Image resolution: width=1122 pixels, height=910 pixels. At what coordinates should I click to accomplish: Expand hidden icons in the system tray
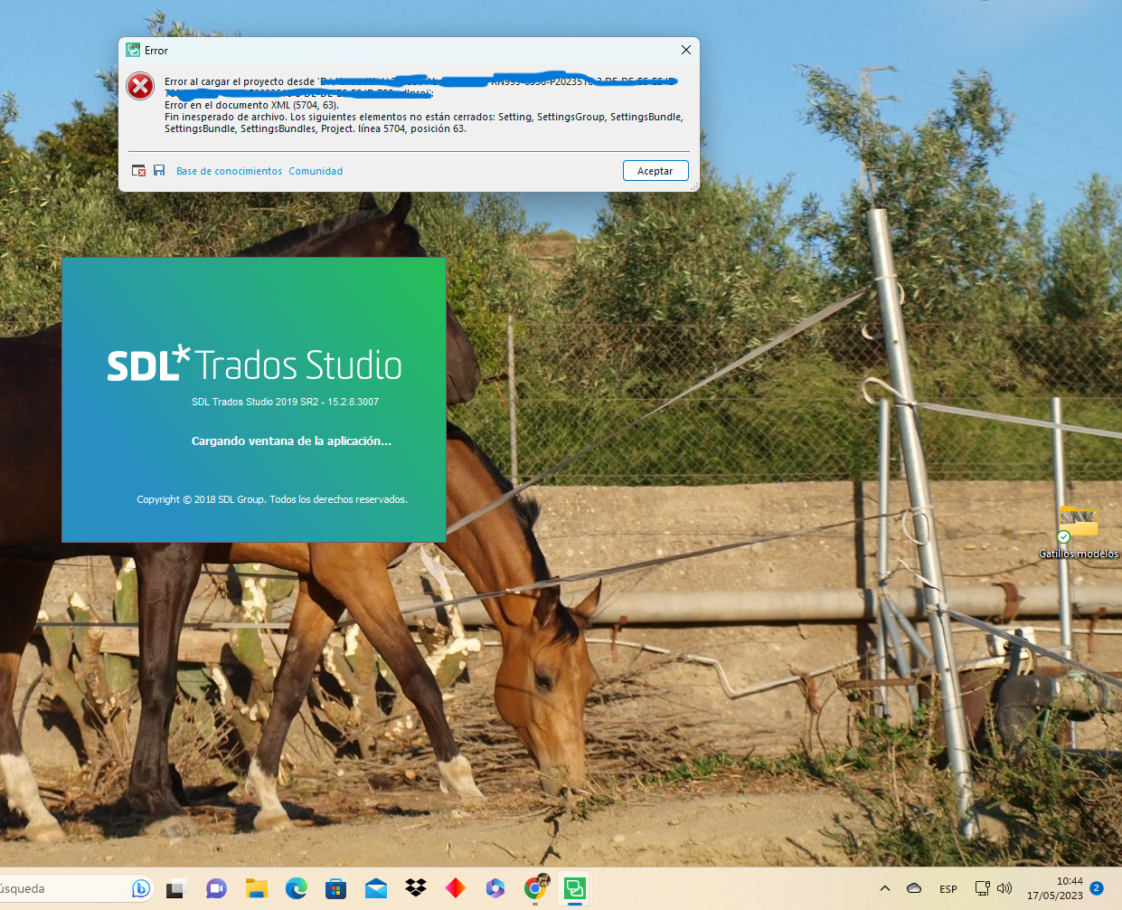884,888
